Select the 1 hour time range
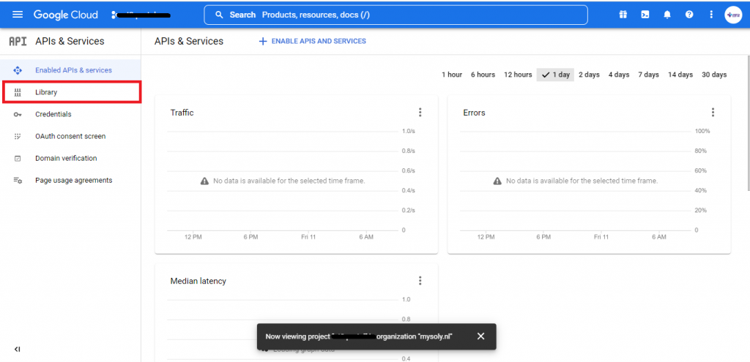750x362 pixels. pyautogui.click(x=451, y=75)
